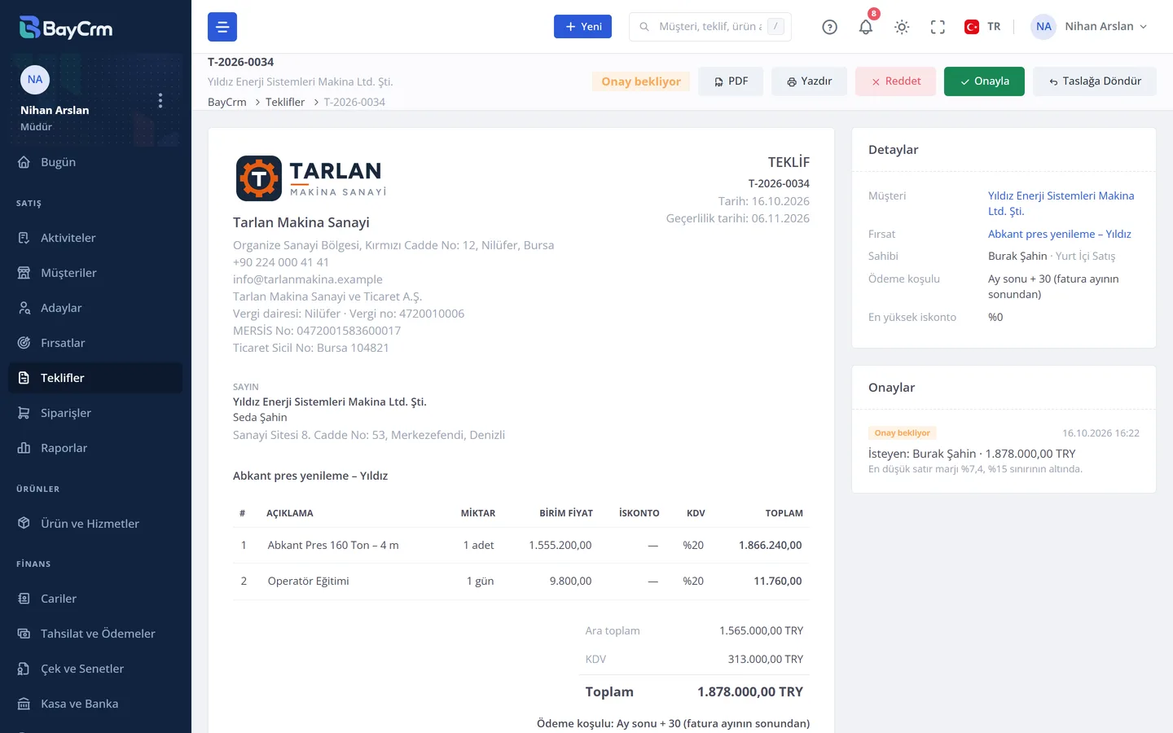Approve the quote with Onayla
The height and width of the screenshot is (733, 1173).
[x=984, y=81]
